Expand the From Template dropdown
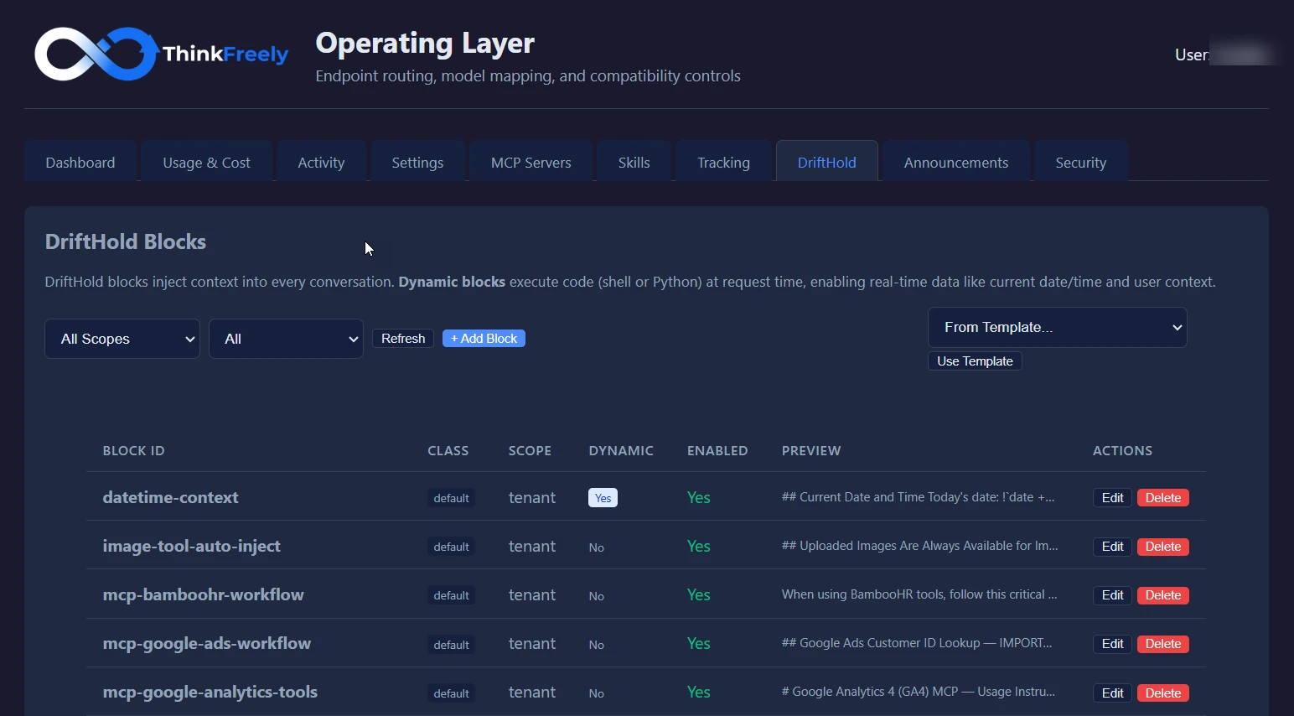 point(1058,327)
